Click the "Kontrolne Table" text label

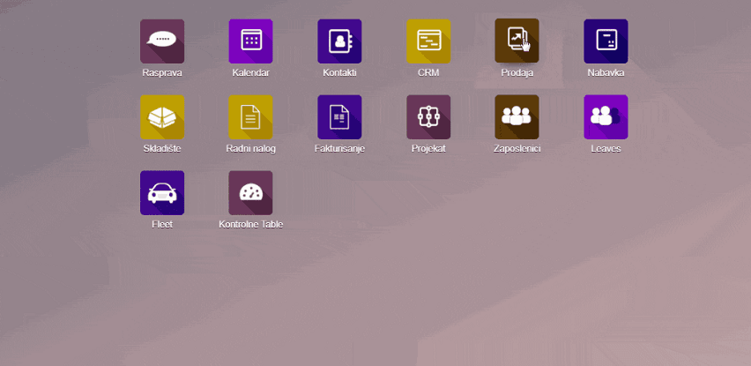click(250, 225)
